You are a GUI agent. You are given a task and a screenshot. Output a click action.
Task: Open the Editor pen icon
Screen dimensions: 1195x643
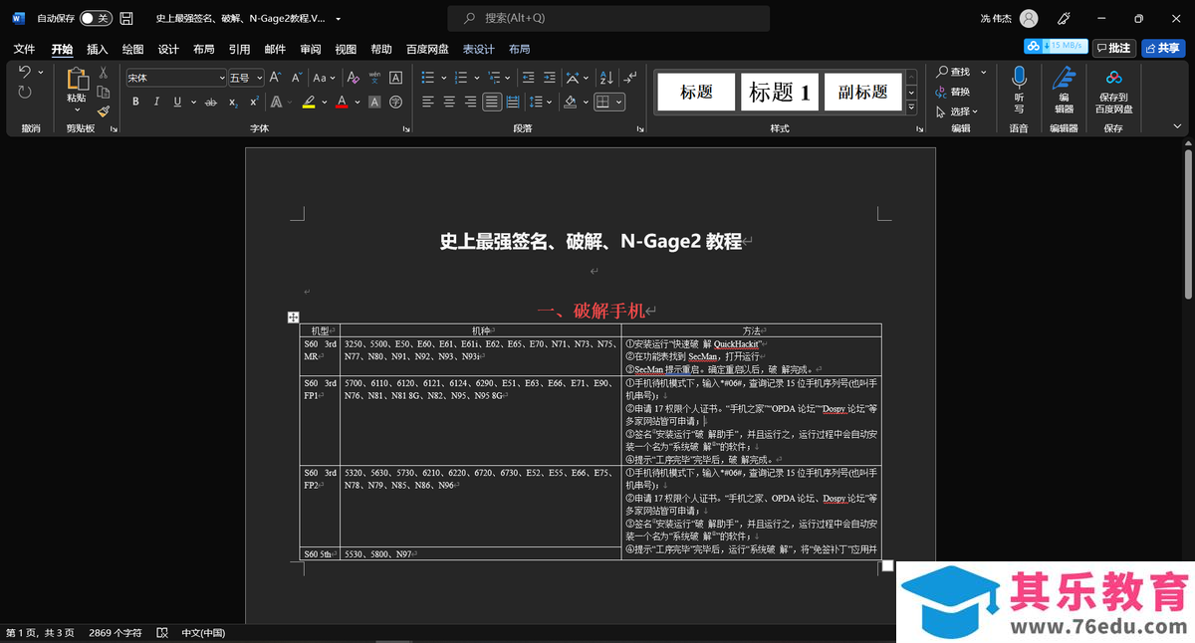1064,78
